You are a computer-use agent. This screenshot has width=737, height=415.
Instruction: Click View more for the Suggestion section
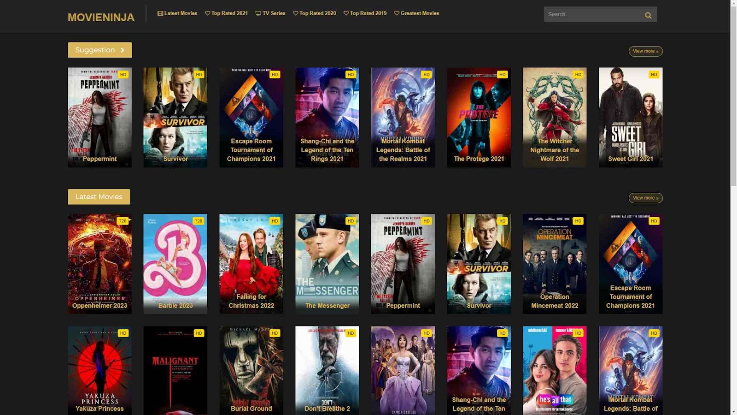coord(646,51)
